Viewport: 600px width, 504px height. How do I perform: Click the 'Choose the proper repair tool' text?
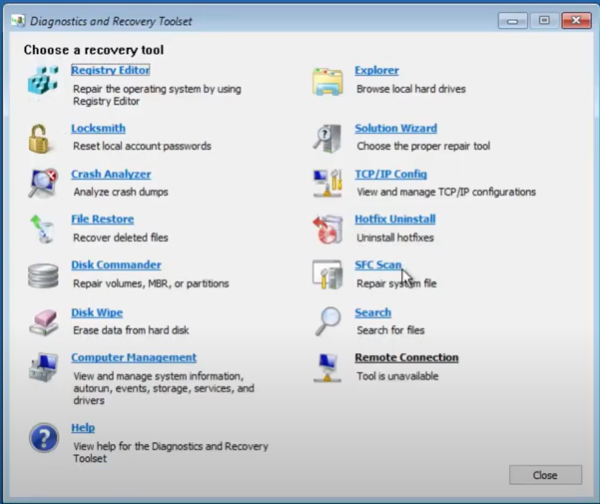click(x=423, y=146)
